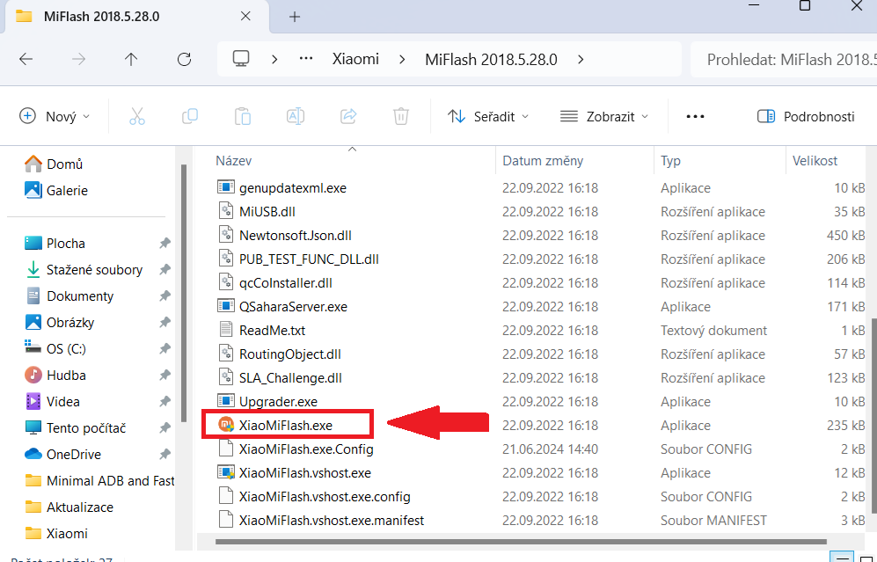Open the Zobrazit view dropdown

(604, 116)
